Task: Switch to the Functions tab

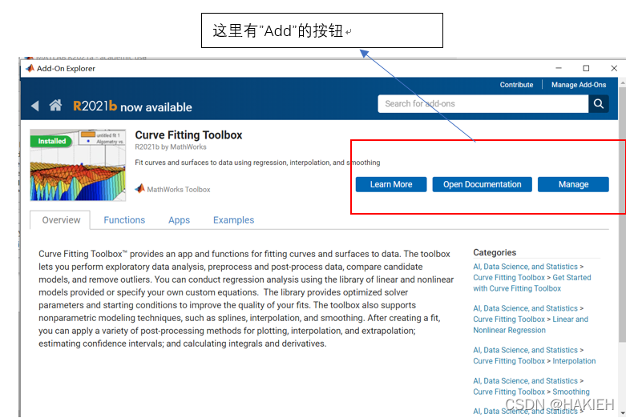Action: click(124, 220)
